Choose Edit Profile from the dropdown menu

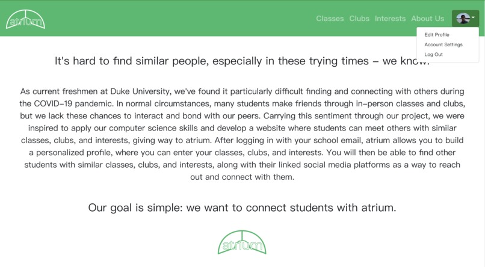(x=437, y=35)
